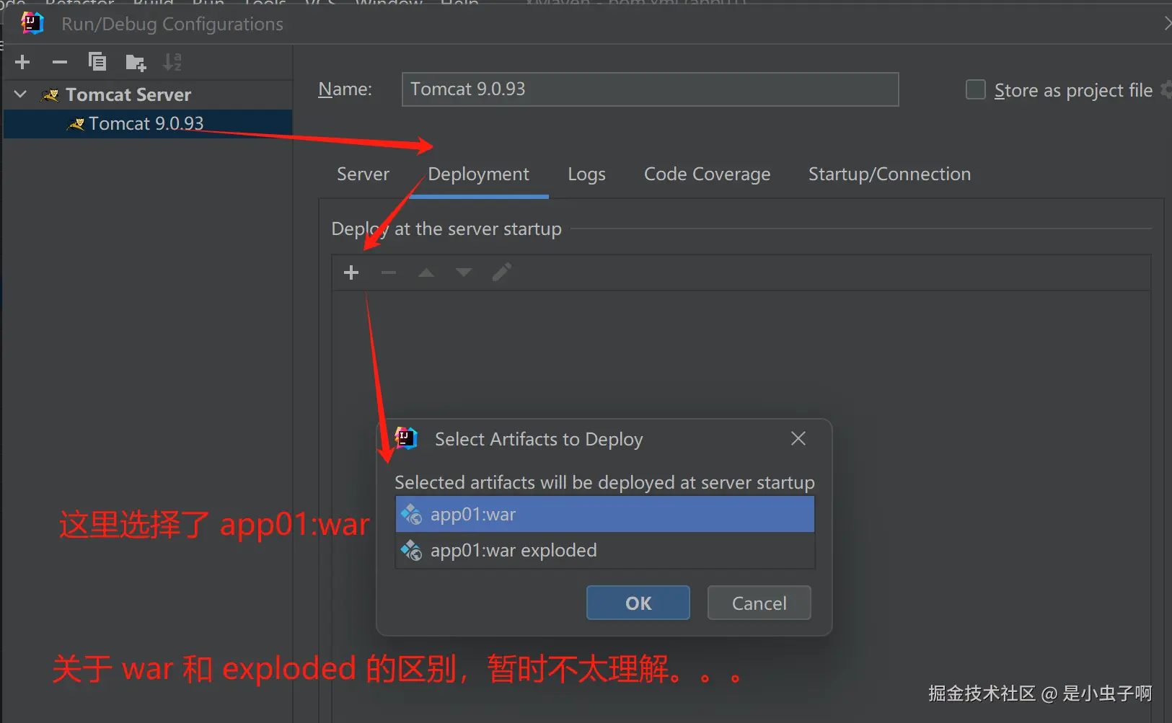1172x723 pixels.
Task: Click the Name input field
Action: [x=650, y=89]
